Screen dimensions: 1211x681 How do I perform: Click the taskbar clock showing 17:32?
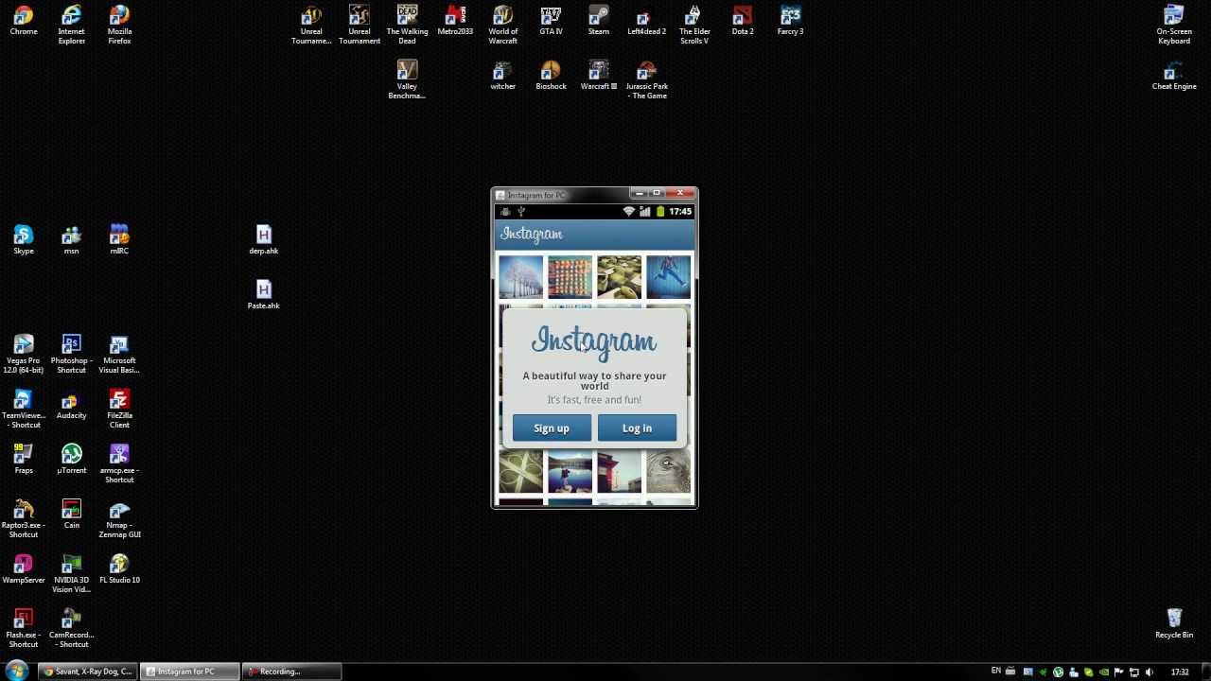pyautogui.click(x=1180, y=672)
